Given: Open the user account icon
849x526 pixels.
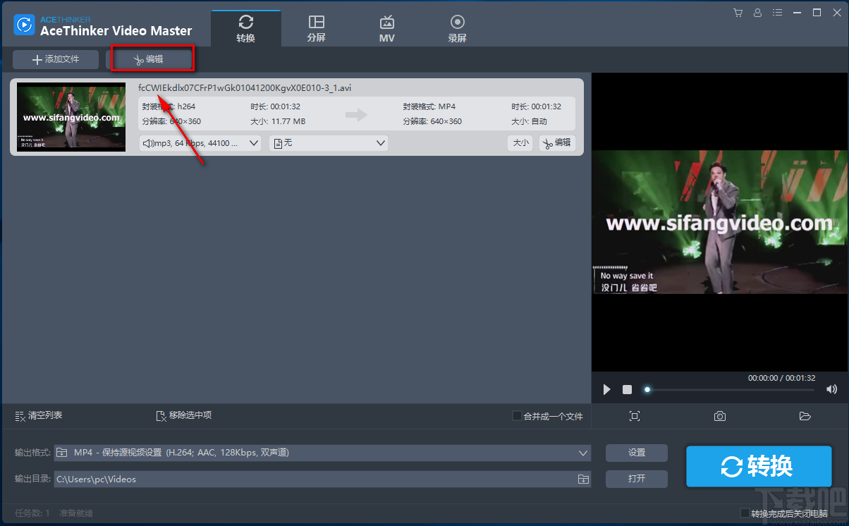Looking at the screenshot, I should (757, 12).
